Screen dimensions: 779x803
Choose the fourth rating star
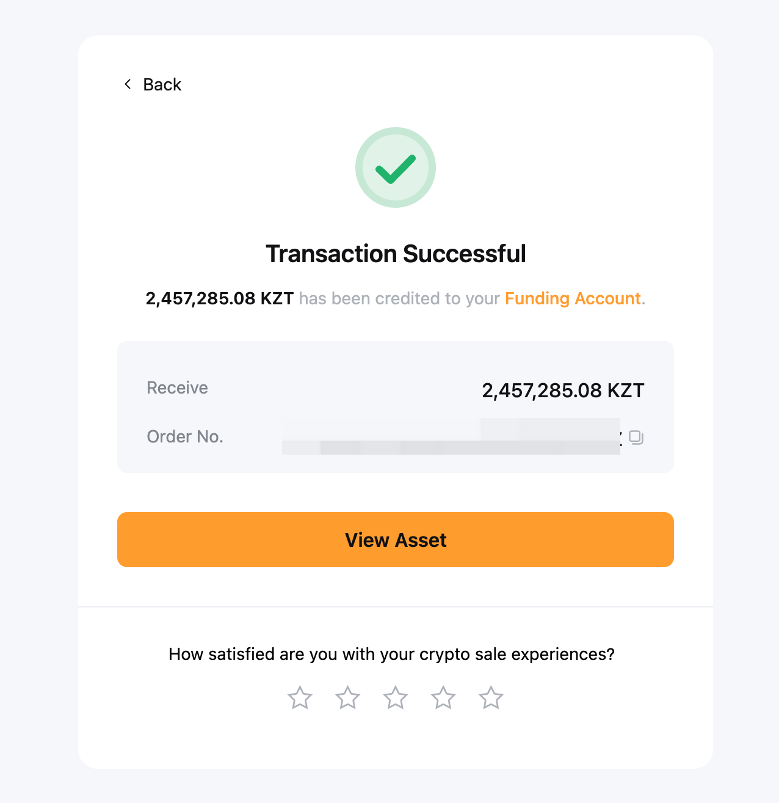[x=443, y=698]
